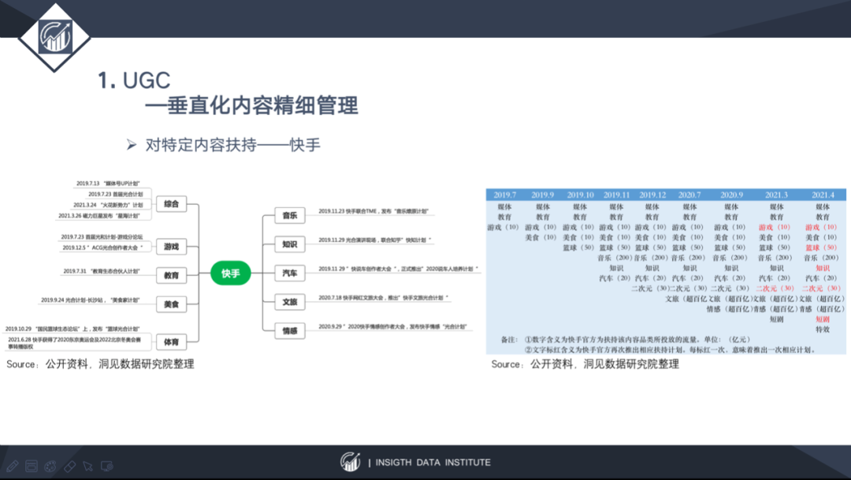Viewport: 851px width, 480px height.
Task: Select the 音乐 mind map node
Action: 290,215
